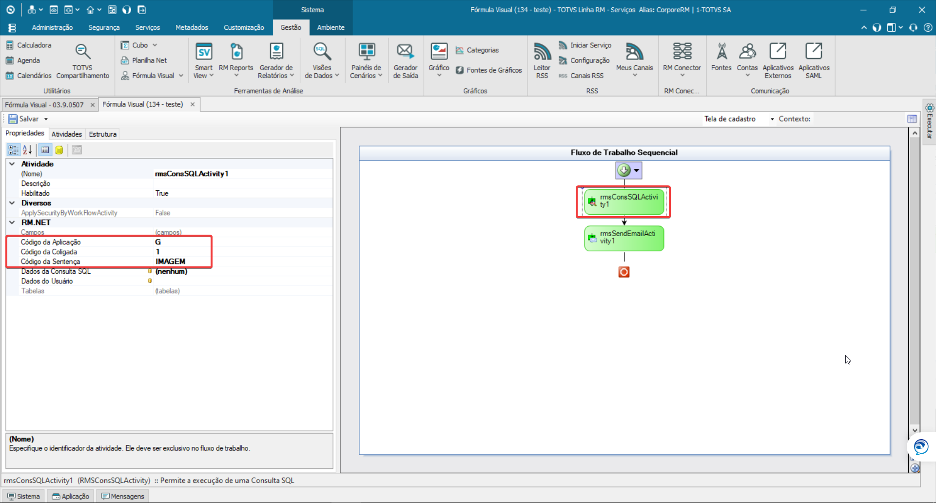
Task: Open the Salvar dropdown arrow
Action: coord(46,119)
